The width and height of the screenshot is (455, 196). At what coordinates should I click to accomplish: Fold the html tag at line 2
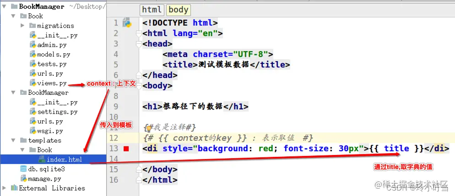139,34
